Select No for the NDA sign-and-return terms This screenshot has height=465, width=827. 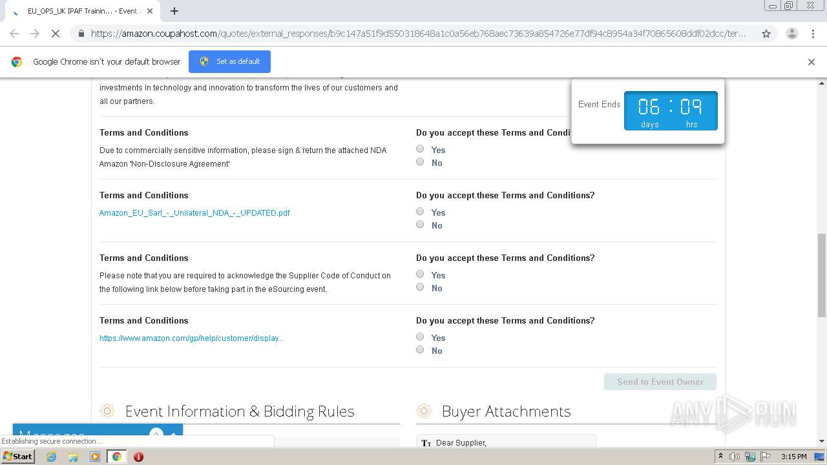[420, 162]
